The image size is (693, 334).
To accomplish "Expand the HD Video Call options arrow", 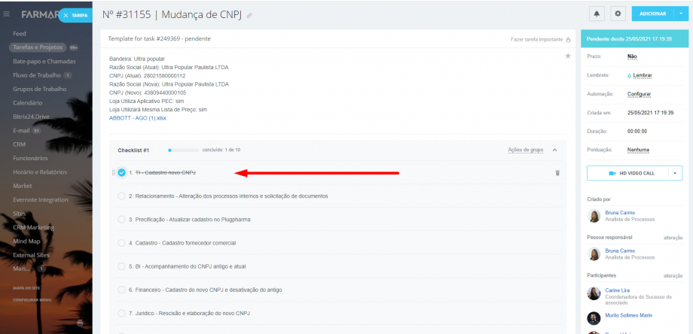I will (x=675, y=173).
